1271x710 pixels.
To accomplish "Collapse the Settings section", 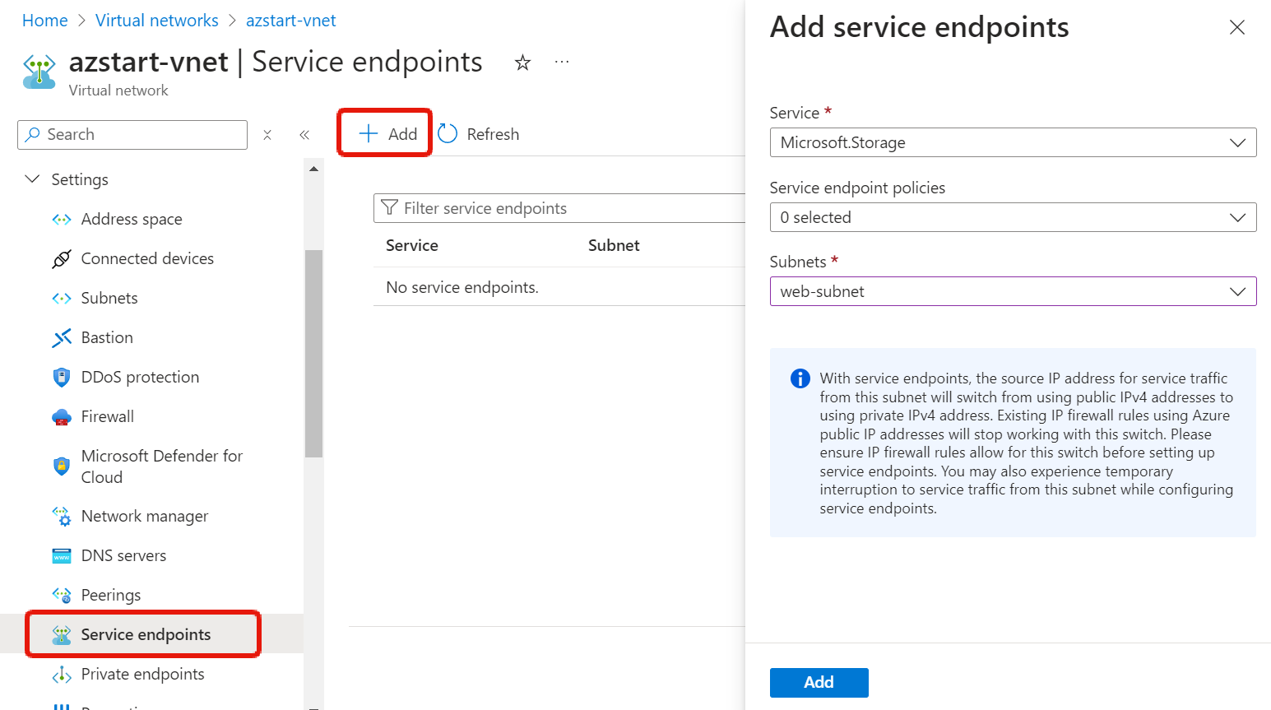I will pyautogui.click(x=32, y=179).
